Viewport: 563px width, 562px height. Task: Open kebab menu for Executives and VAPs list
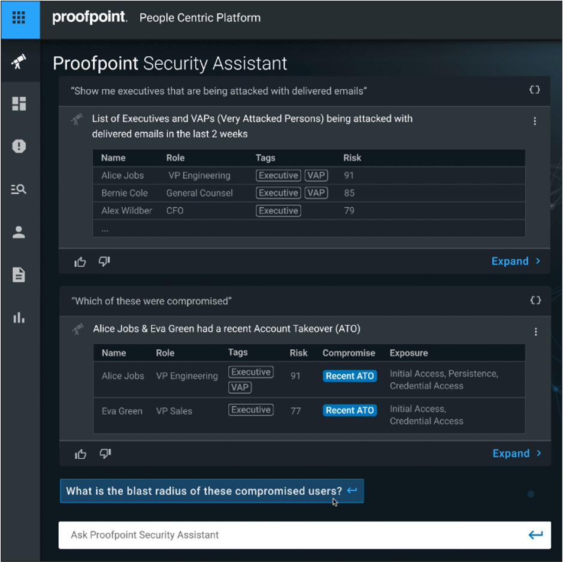[x=535, y=122]
